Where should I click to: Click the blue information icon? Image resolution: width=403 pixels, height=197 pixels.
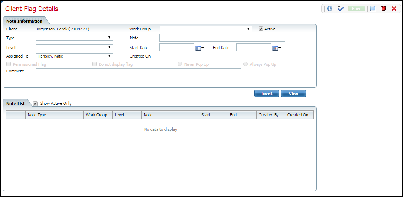pos(329,9)
